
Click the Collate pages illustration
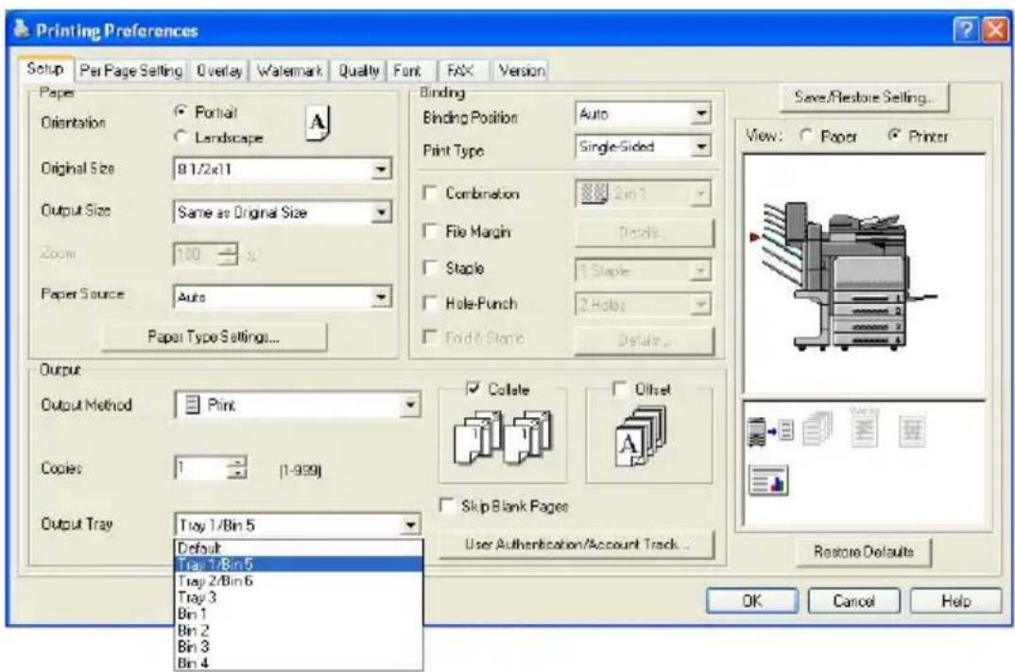pos(503,438)
